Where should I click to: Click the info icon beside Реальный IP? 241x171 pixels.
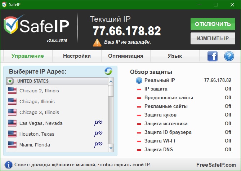139,80
